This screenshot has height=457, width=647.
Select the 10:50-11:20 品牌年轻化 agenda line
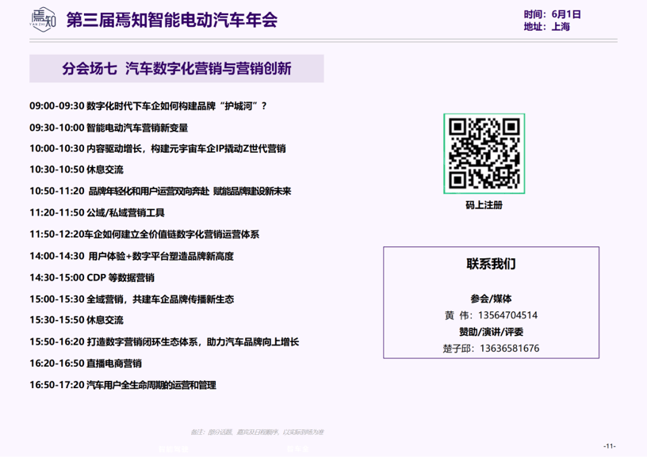coord(160,191)
